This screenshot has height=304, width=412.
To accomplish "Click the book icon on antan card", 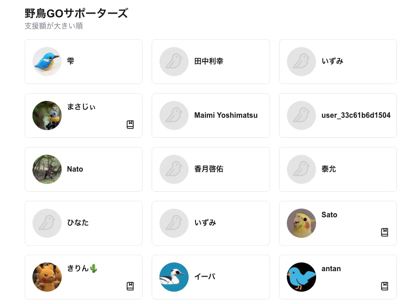I will pos(385,286).
